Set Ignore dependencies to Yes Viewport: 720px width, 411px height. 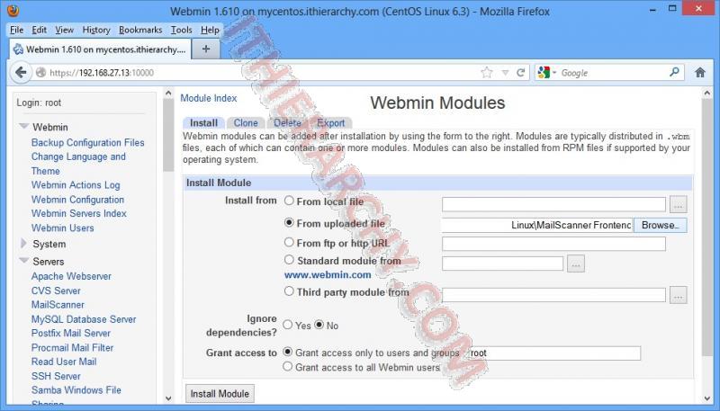(x=287, y=325)
